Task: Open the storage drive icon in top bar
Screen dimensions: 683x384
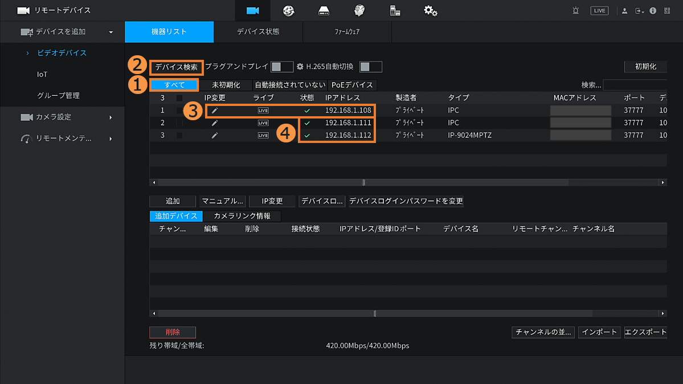Action: (x=324, y=11)
